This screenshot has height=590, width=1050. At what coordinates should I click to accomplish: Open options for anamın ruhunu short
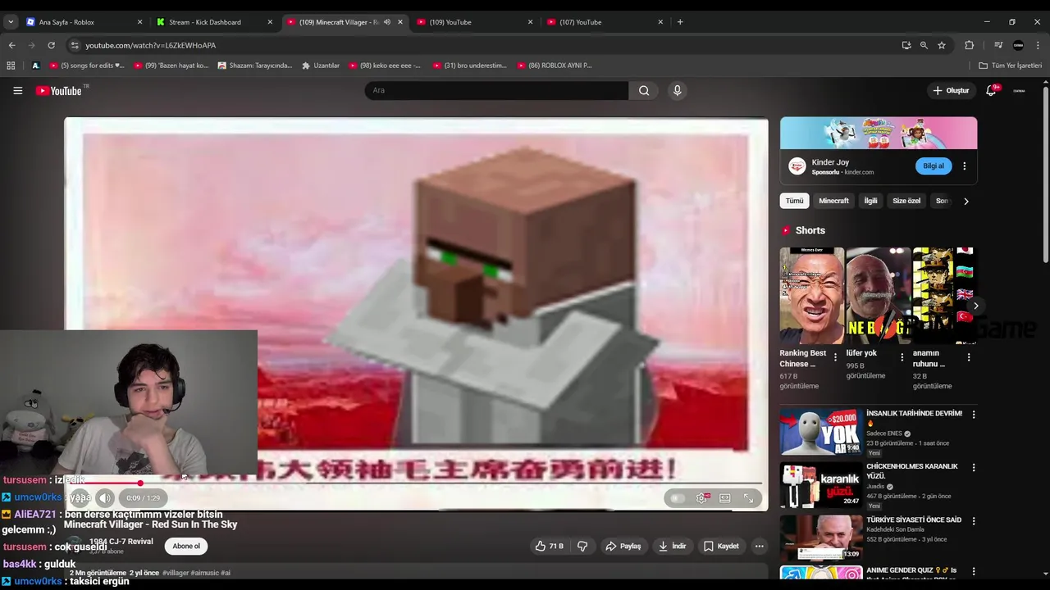[x=968, y=357]
